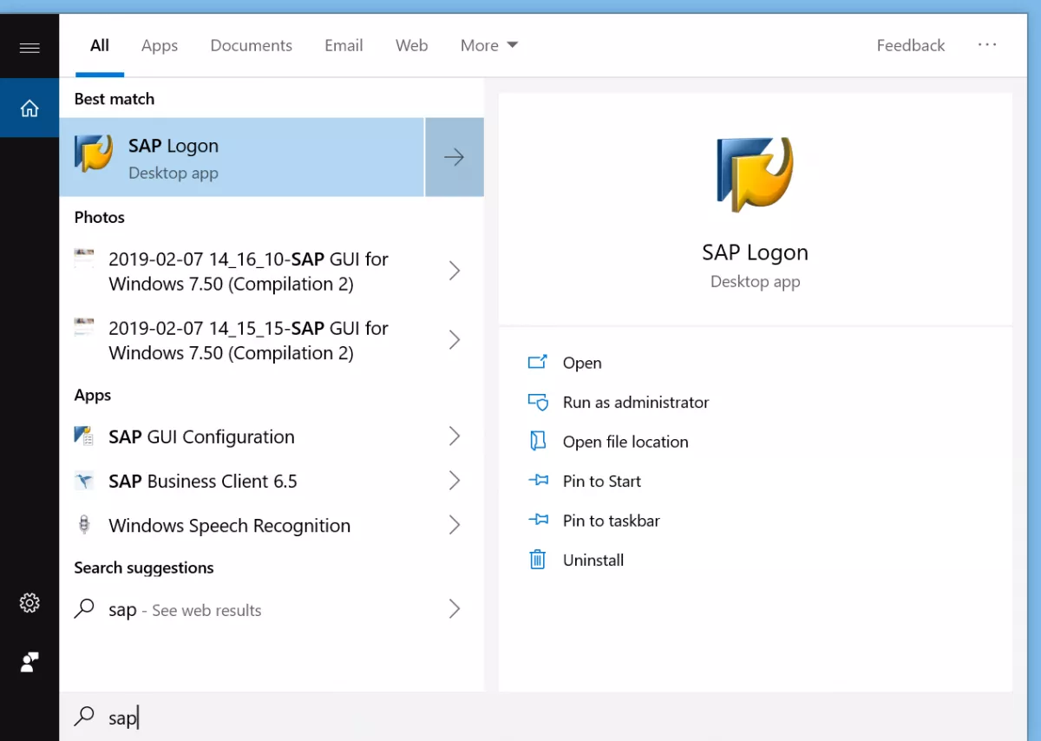Choose Run as administrator
1041x741 pixels.
point(636,402)
